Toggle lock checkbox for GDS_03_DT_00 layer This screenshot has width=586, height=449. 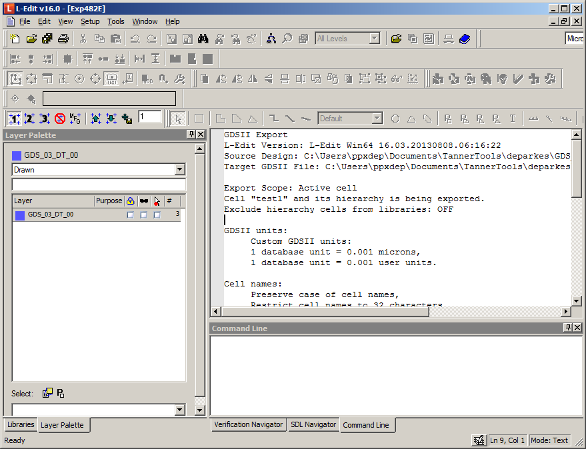pyautogui.click(x=130, y=215)
